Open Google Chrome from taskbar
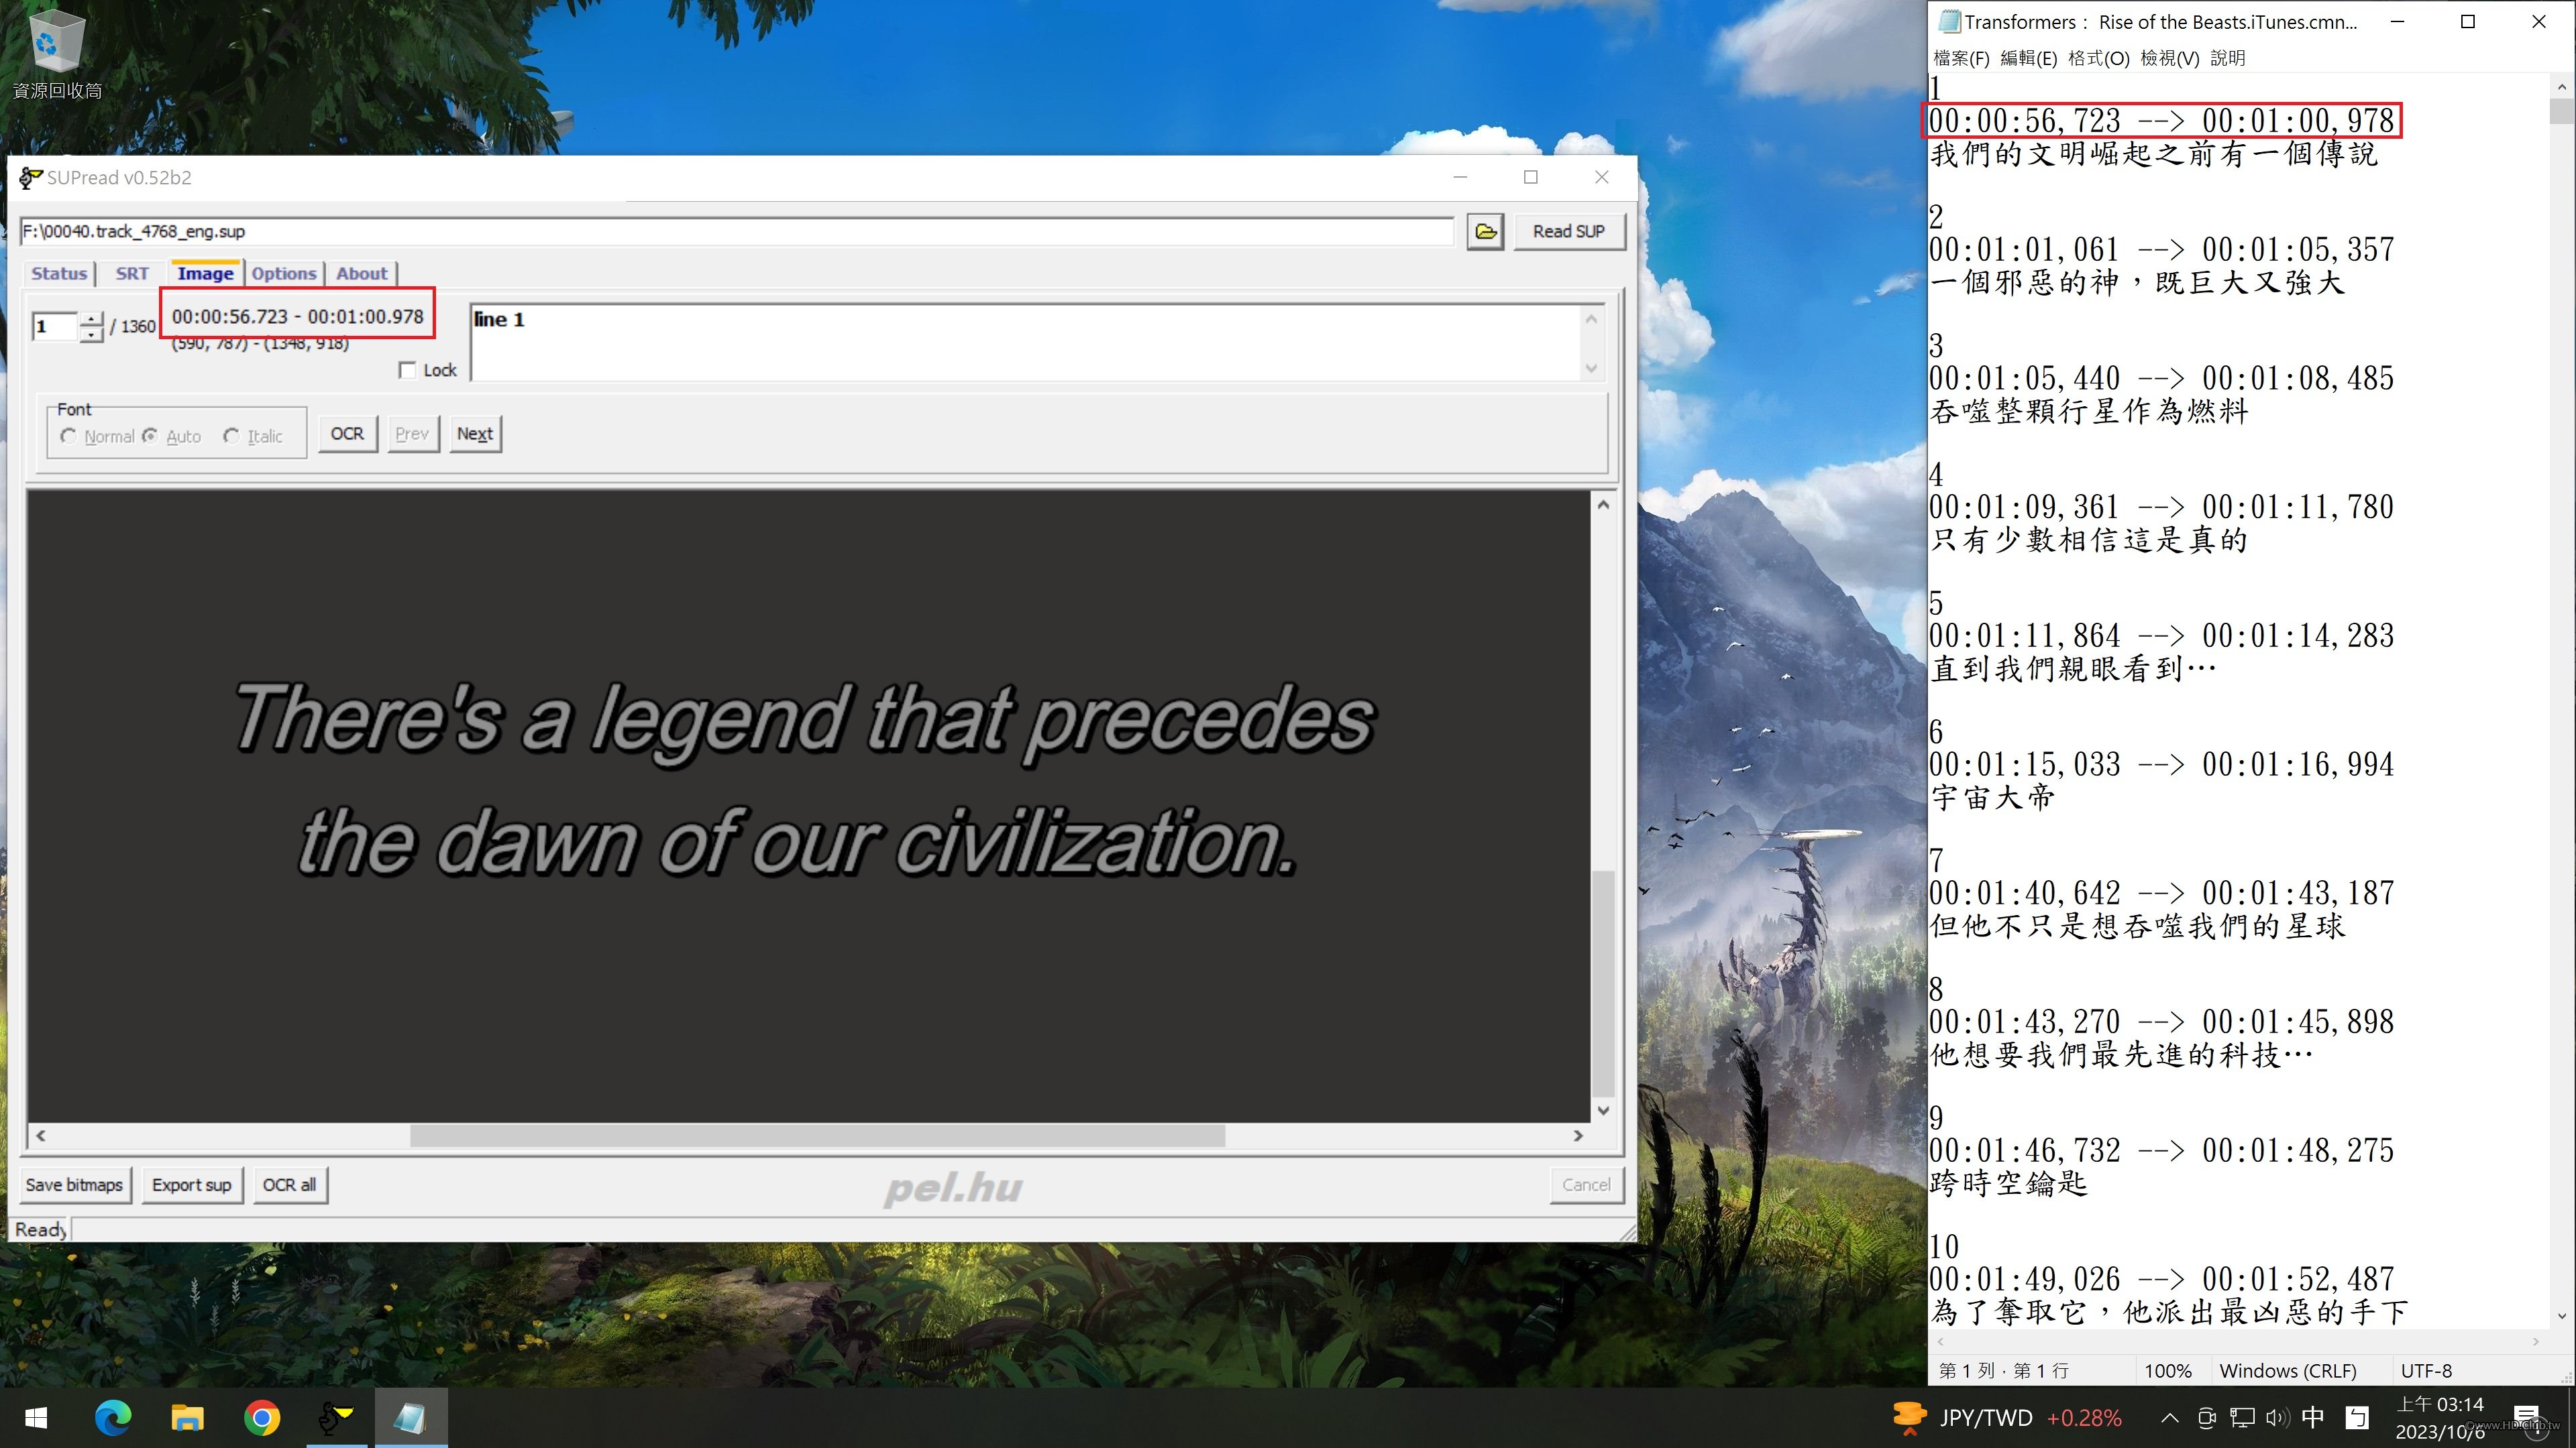The image size is (2576, 1448). (x=262, y=1417)
